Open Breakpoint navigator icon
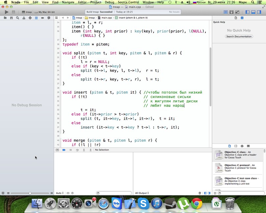Screen dimensions: 266x213 coord(43,18)
